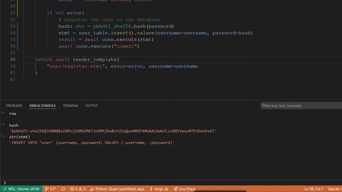Click the "user/register.html" string on line 39
The image size is (342, 192).
pos(76,66)
